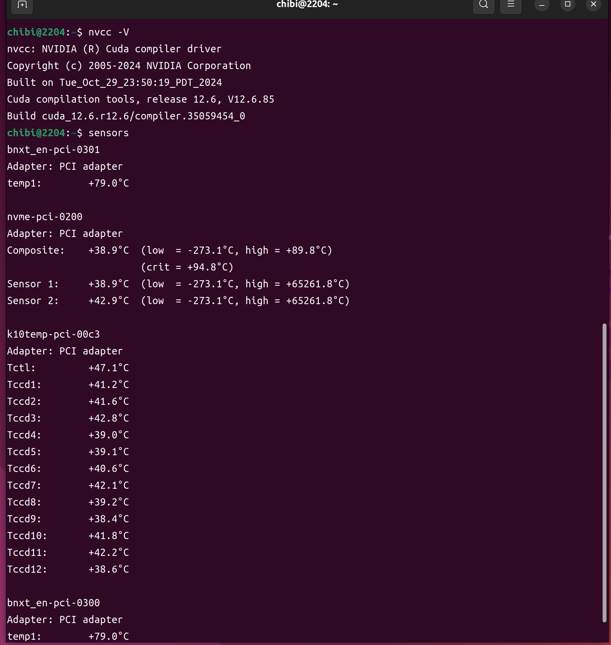611x645 pixels.
Task: Click the k10temp-pci-00c3 device name
Action: point(53,334)
